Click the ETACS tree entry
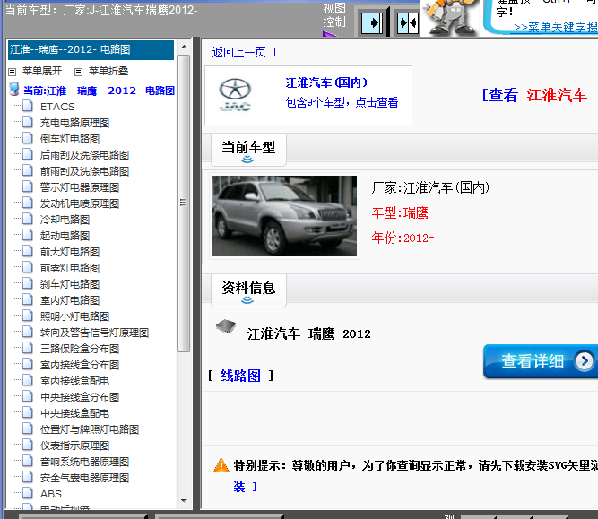This screenshot has height=519, width=598. pos(57,107)
